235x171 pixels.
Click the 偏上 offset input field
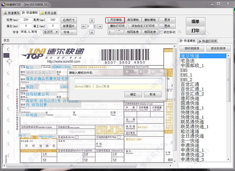(53, 26)
